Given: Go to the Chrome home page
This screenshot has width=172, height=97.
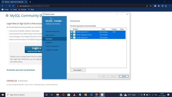Looking at the screenshot, I should 13,6.
